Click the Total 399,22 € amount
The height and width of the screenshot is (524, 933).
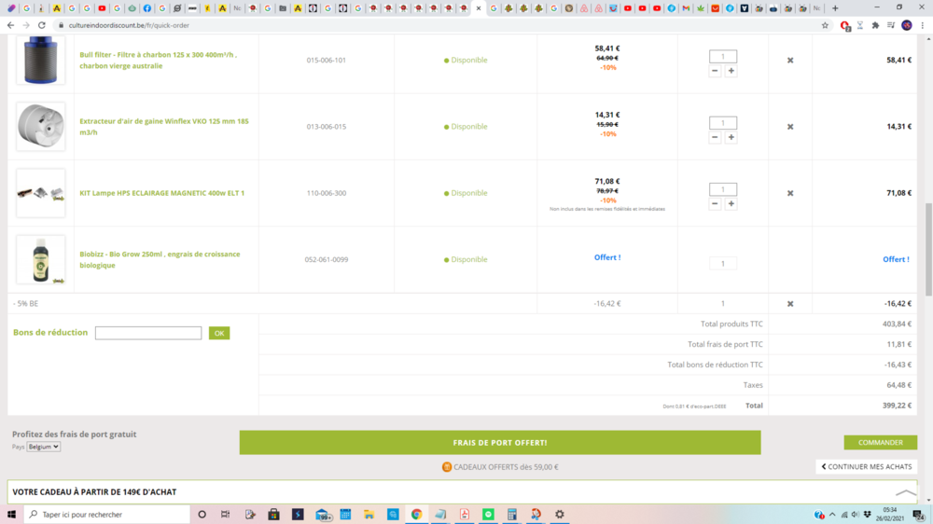pyautogui.click(x=897, y=406)
